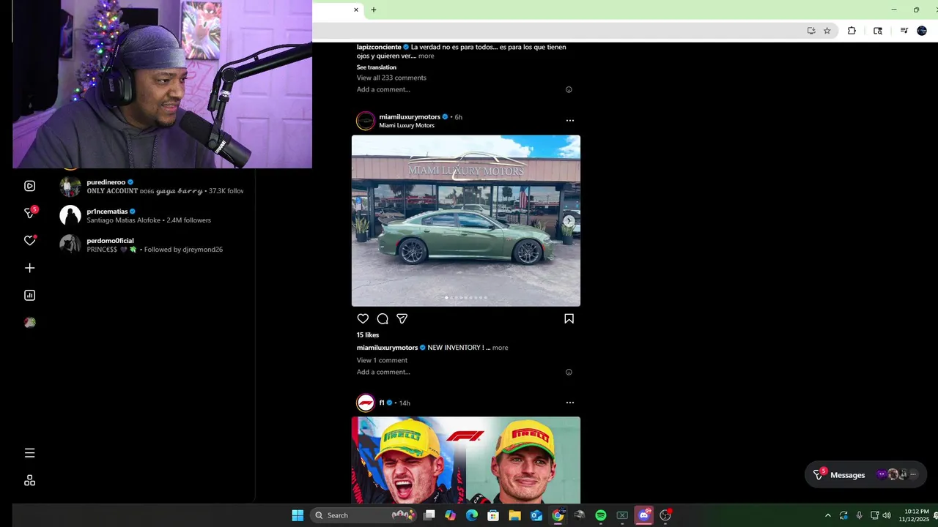Open Windows Start menu
938x527 pixels.
(x=298, y=515)
